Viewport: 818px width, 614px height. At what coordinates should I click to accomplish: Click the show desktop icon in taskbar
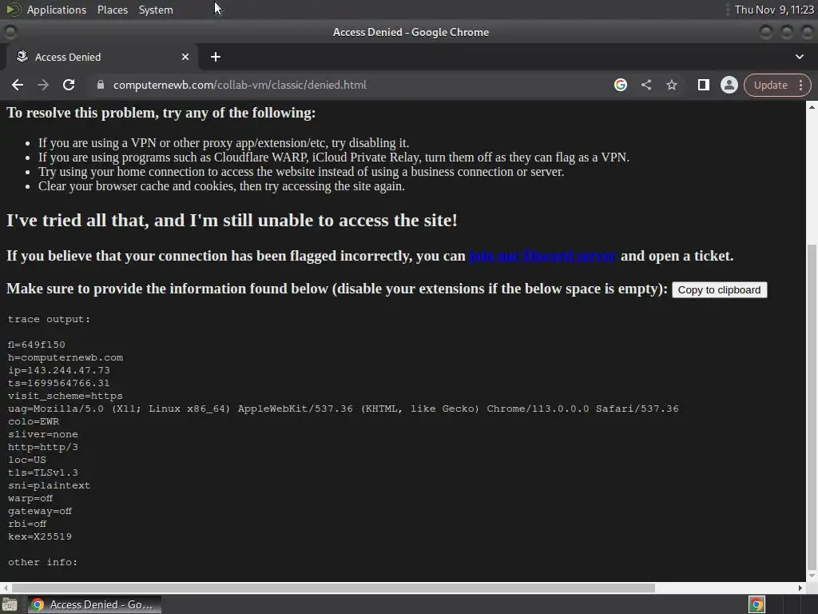click(10, 604)
